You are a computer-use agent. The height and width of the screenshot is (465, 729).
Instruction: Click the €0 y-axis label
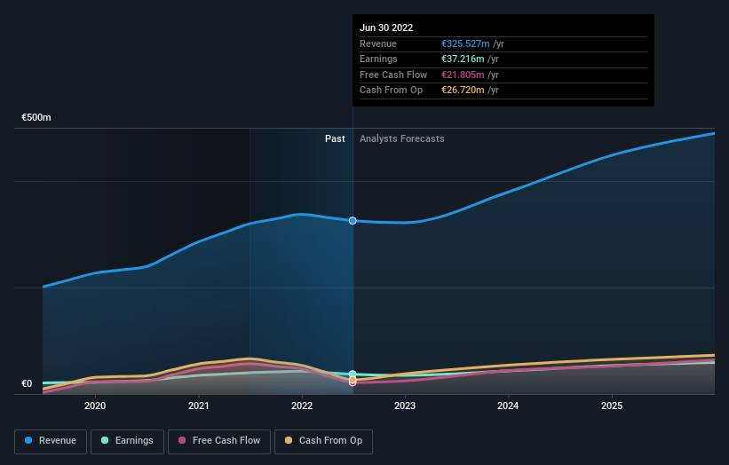pyautogui.click(x=27, y=383)
